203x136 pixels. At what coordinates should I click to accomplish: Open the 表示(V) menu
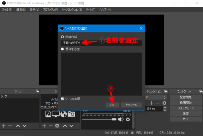click(35, 10)
